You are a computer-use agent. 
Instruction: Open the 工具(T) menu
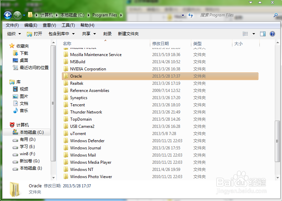click(x=68, y=25)
